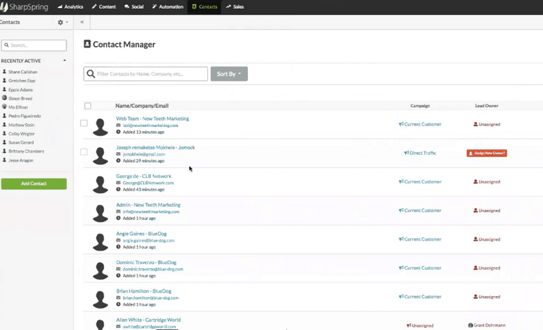Click Unassigned owner icon for George de
543x330 pixels.
point(475,182)
